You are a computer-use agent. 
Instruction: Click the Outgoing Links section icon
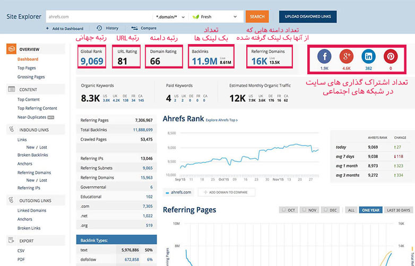tap(11, 200)
